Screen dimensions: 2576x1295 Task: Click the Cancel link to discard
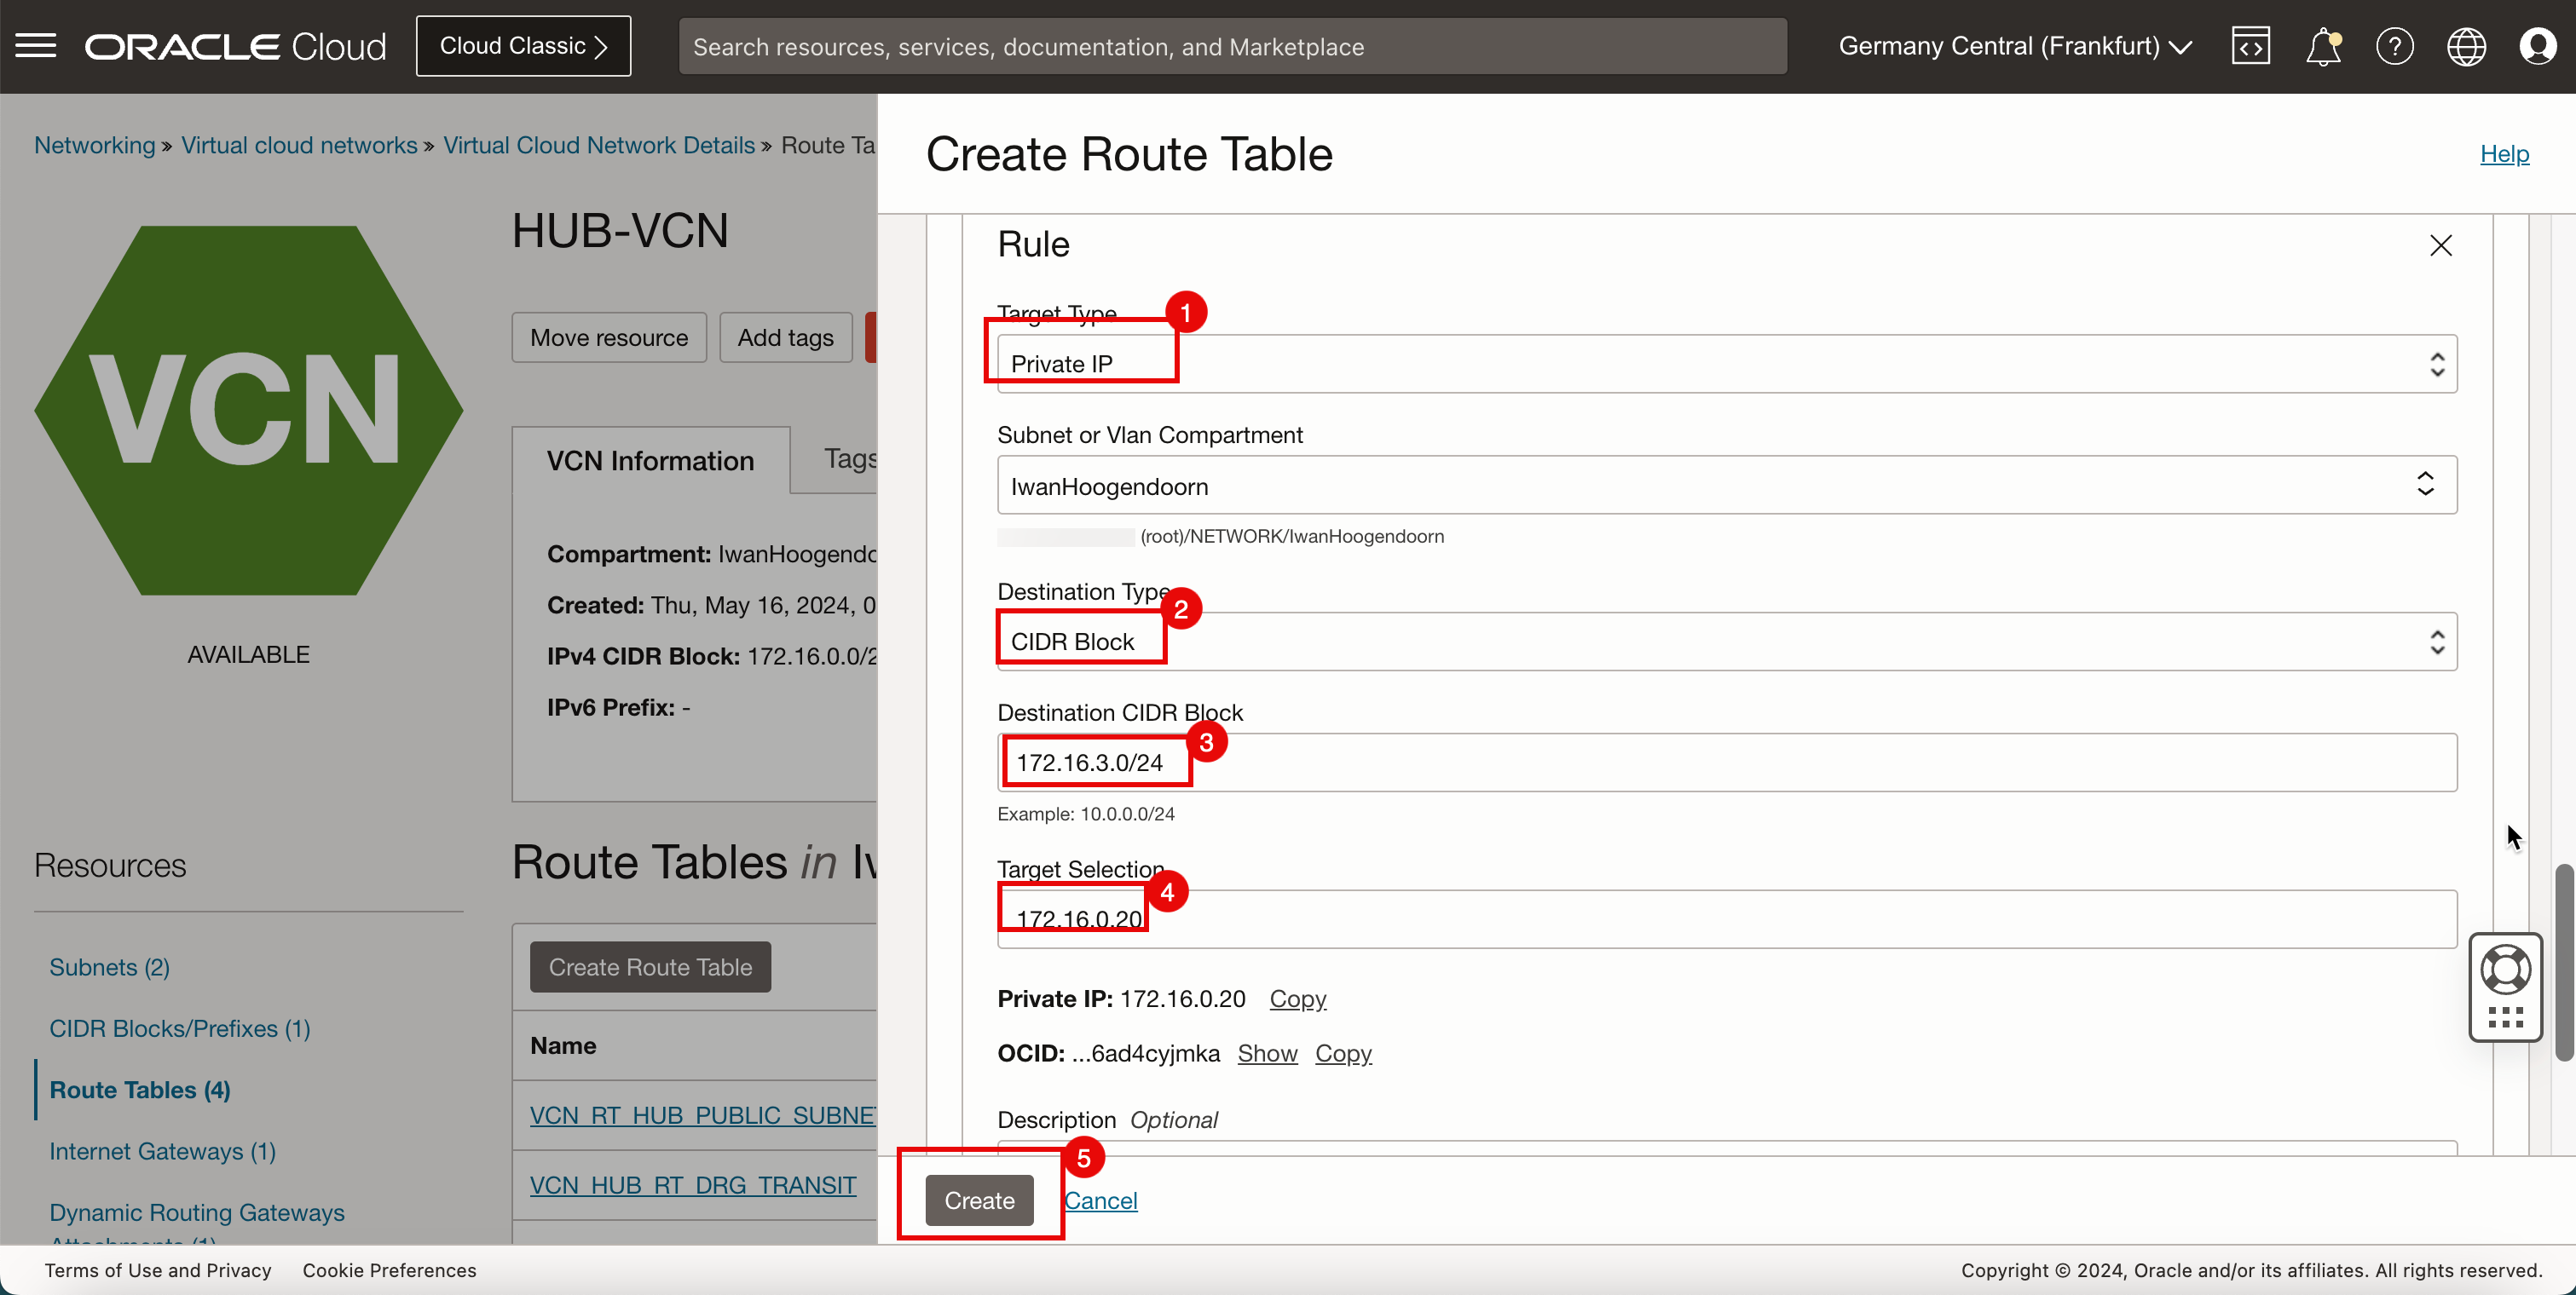(1100, 1200)
